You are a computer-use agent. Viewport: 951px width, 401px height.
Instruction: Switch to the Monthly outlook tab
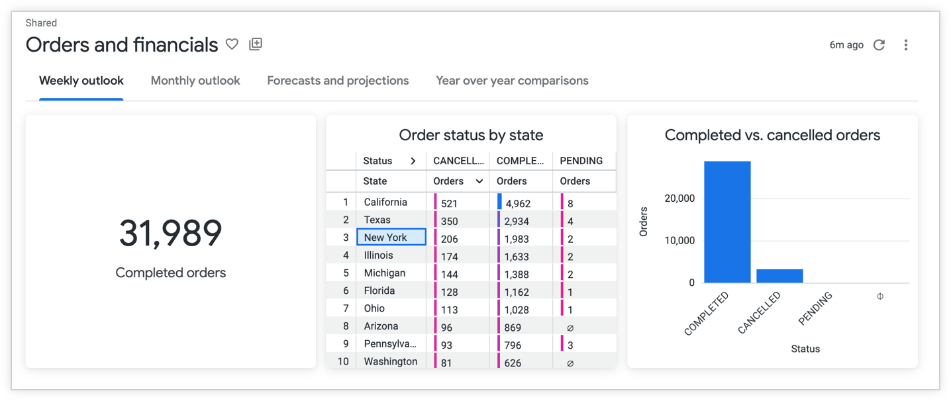point(195,81)
